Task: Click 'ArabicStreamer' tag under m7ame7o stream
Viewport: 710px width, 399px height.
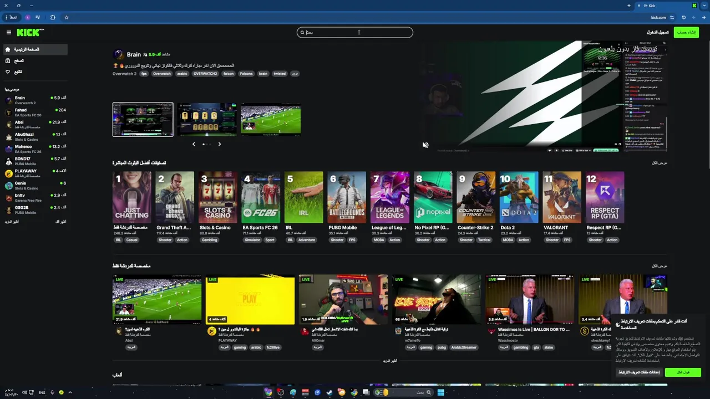Action: coord(464,347)
